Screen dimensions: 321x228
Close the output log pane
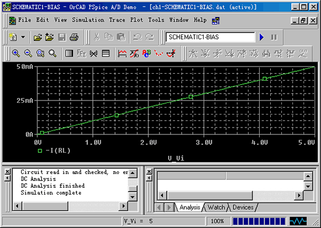tap(8, 171)
